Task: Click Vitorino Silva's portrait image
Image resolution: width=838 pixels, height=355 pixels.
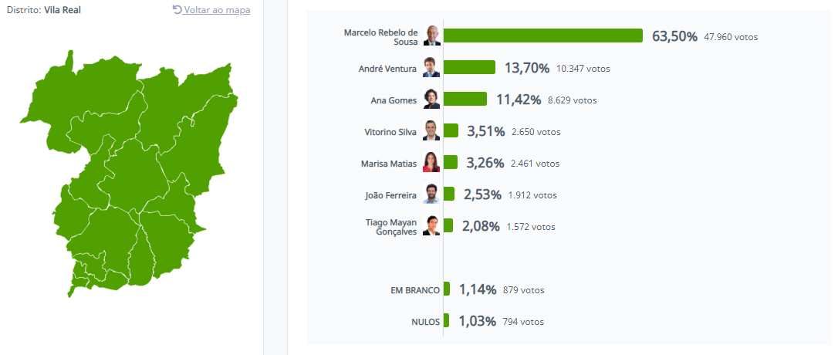Action: tap(431, 131)
